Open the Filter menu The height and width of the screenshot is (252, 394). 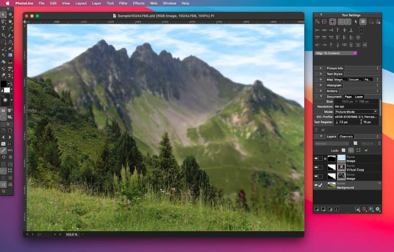(123, 3)
